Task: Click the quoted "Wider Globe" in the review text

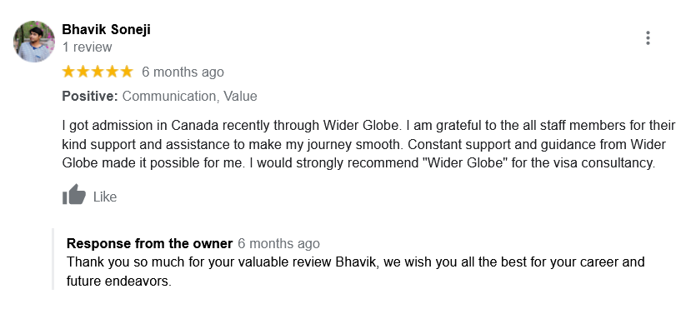Action: click(x=465, y=163)
